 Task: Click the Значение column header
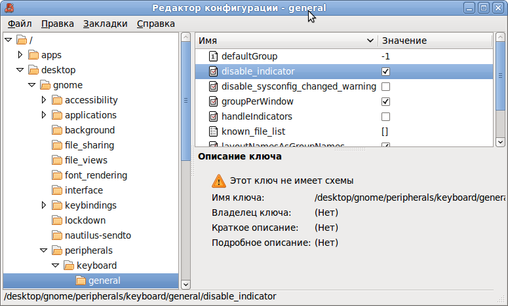pyautogui.click(x=435, y=41)
